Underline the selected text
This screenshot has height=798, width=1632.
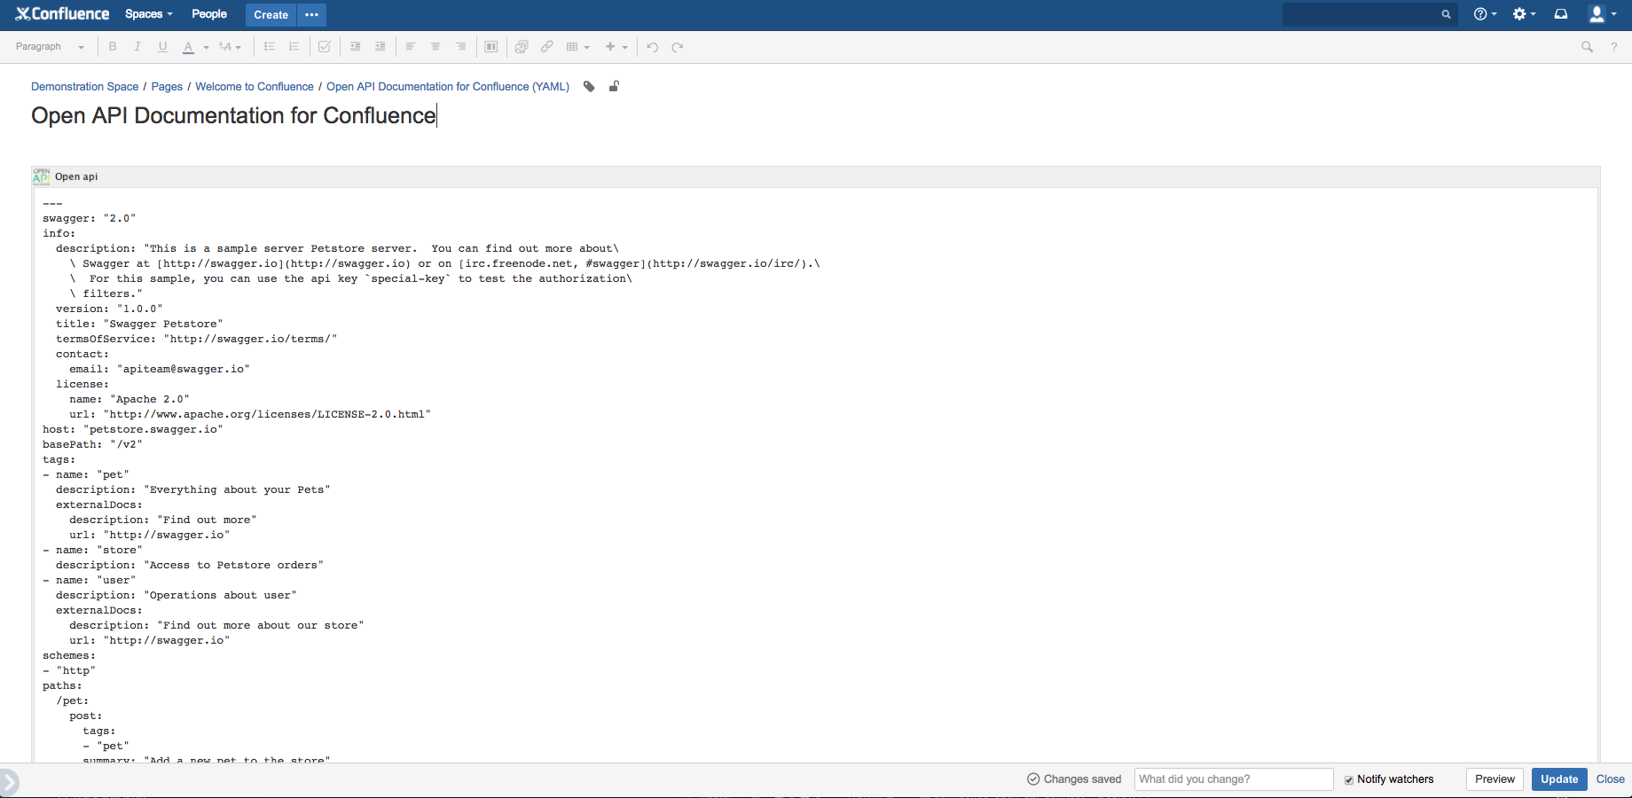click(x=162, y=47)
